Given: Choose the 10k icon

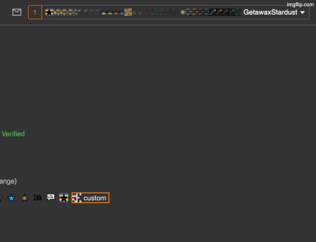Looking at the screenshot, I should point(37,198).
